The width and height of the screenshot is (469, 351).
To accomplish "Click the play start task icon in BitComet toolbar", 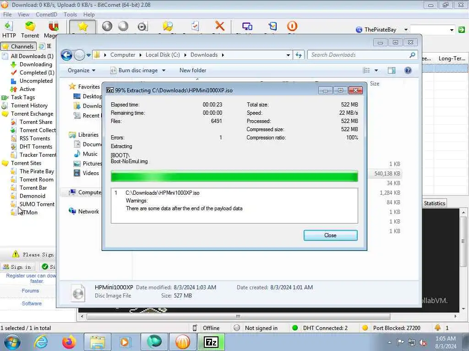I will click(x=107, y=26).
